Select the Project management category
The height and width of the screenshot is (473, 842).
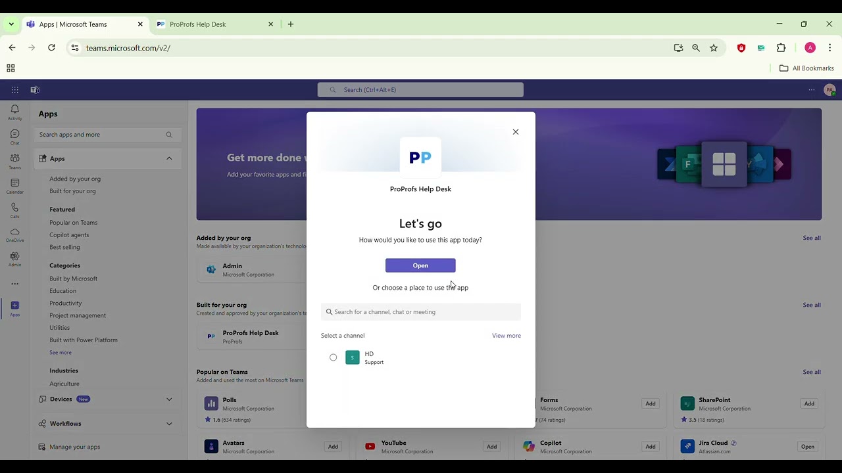click(78, 316)
